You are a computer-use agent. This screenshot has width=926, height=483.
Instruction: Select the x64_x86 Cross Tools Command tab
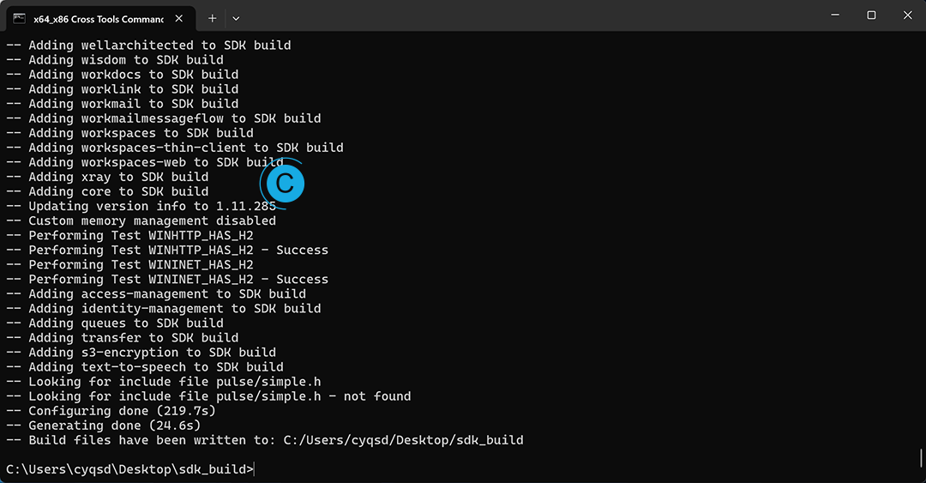94,17
